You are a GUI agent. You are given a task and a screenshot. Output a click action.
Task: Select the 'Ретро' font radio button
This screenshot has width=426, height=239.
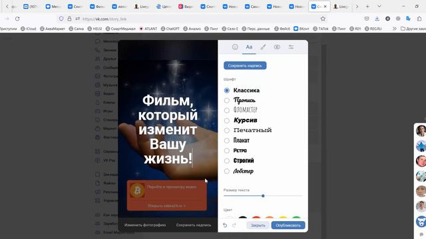[x=226, y=151]
